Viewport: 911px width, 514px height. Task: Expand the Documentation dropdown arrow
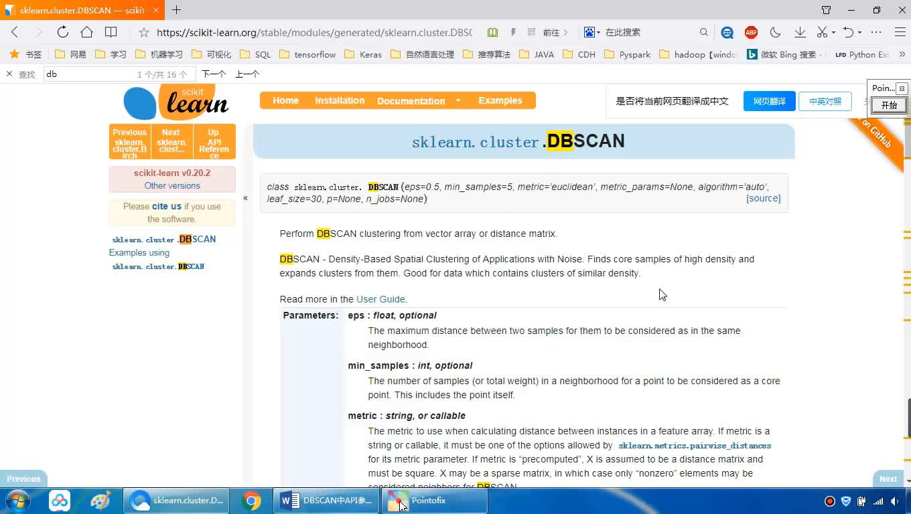pos(458,100)
